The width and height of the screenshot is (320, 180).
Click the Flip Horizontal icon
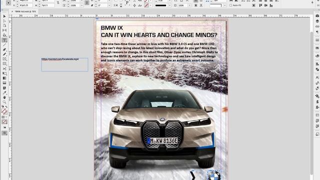click(x=115, y=5)
